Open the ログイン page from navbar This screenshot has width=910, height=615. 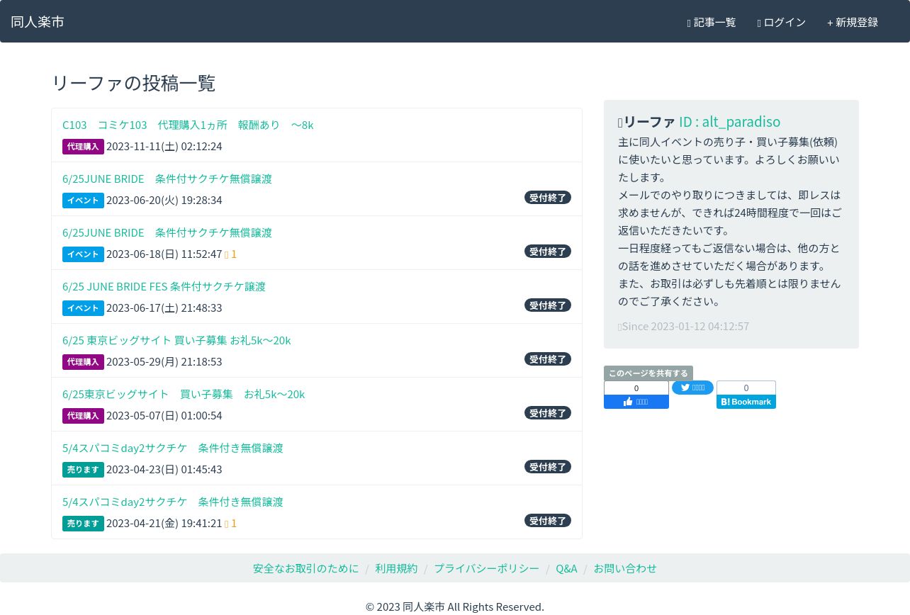tap(781, 22)
